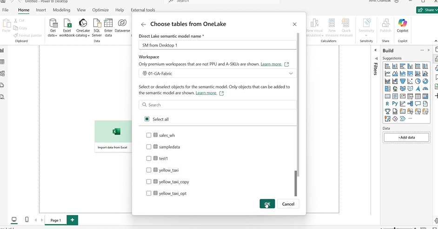
Task: Add a new report page
Action: [x=73, y=220]
